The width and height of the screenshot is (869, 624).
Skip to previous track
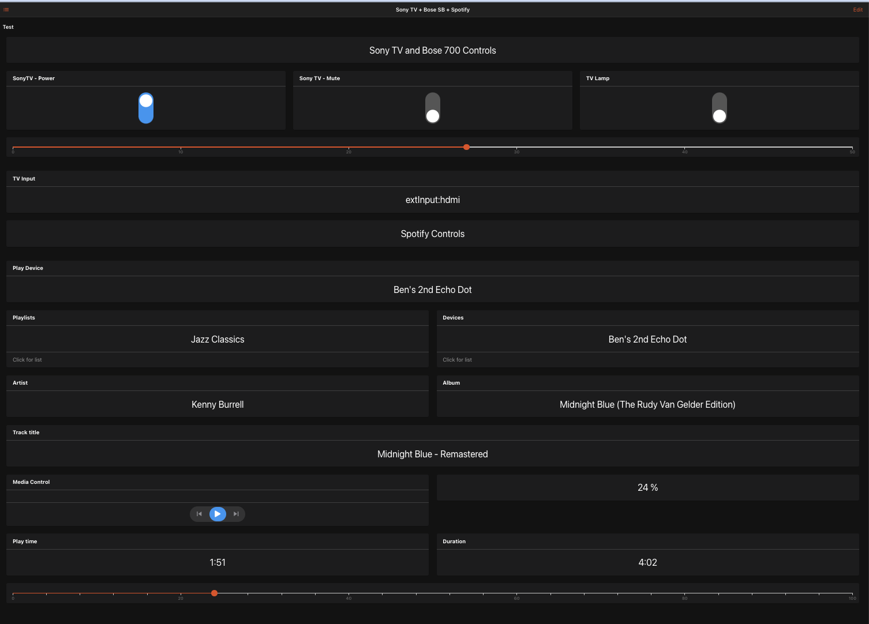pos(199,514)
